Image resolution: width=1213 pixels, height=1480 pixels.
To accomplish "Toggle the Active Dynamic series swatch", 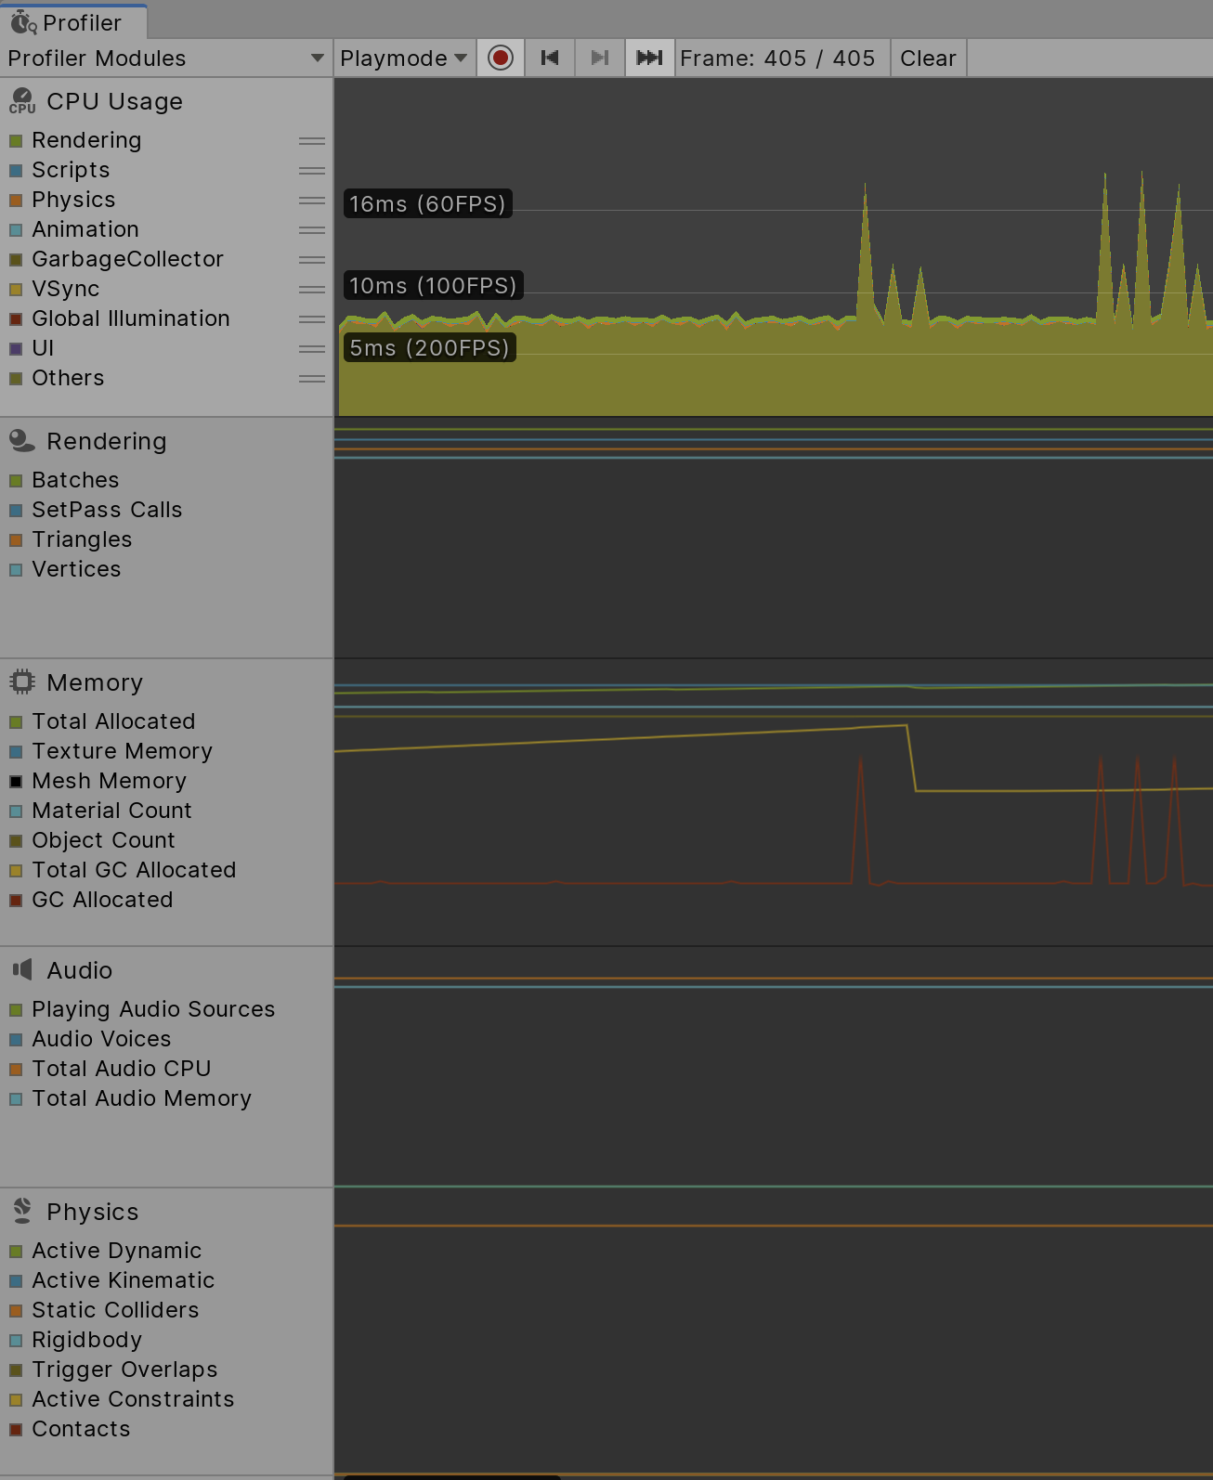I will pyautogui.click(x=16, y=1252).
